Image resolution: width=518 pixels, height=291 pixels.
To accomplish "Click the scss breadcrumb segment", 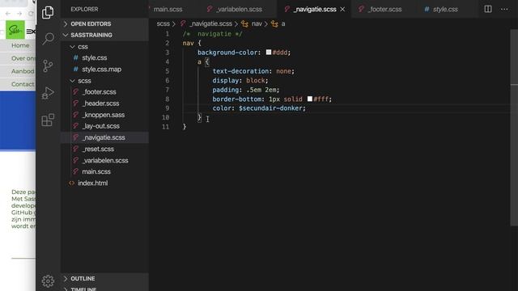I will pos(163,23).
